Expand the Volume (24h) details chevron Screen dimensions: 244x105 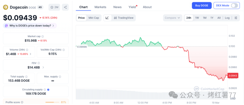coord(30,54)
